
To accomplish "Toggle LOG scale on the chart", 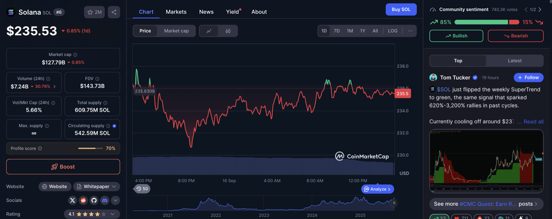I will tap(393, 31).
